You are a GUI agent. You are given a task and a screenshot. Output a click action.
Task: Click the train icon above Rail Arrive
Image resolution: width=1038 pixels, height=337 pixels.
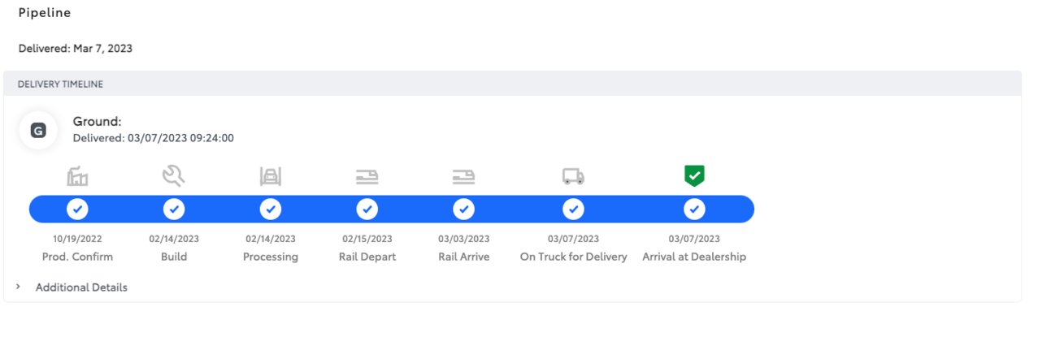click(x=463, y=176)
